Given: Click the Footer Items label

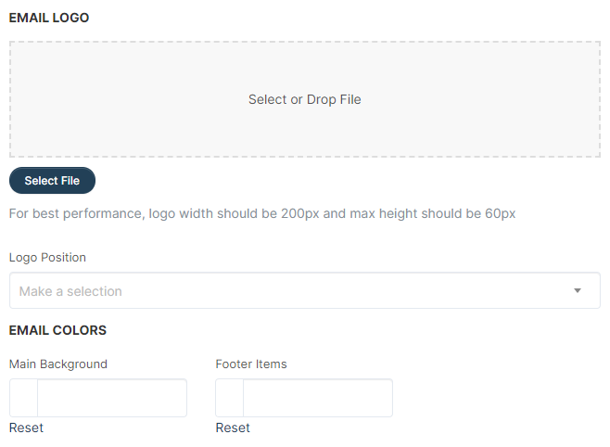Looking at the screenshot, I should click(251, 364).
